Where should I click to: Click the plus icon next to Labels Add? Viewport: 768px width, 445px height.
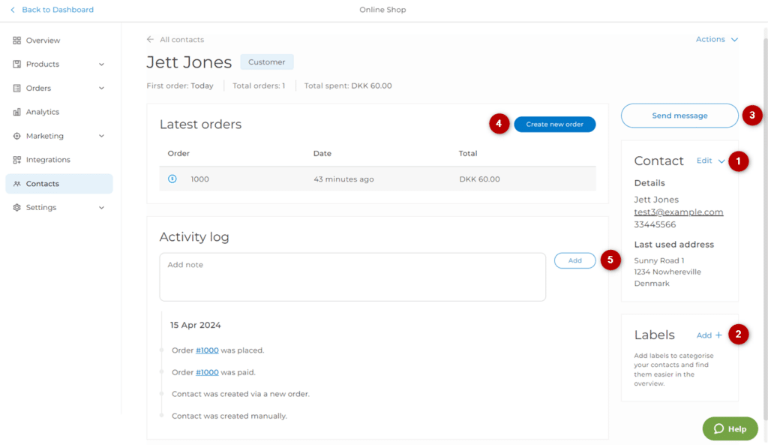coord(718,335)
